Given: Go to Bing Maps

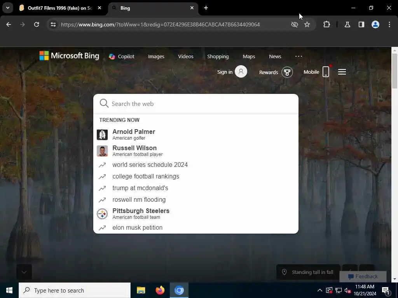Looking at the screenshot, I should pos(249,57).
